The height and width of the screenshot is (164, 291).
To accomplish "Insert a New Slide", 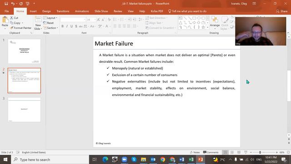I will click(x=38, y=23).
